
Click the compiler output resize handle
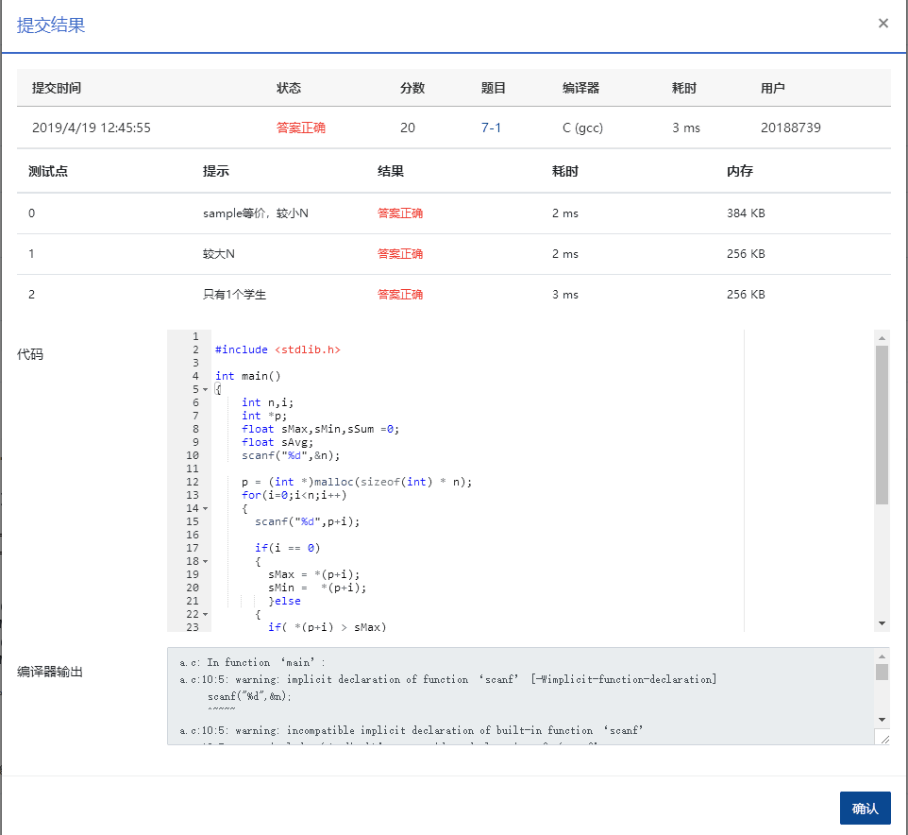click(884, 739)
